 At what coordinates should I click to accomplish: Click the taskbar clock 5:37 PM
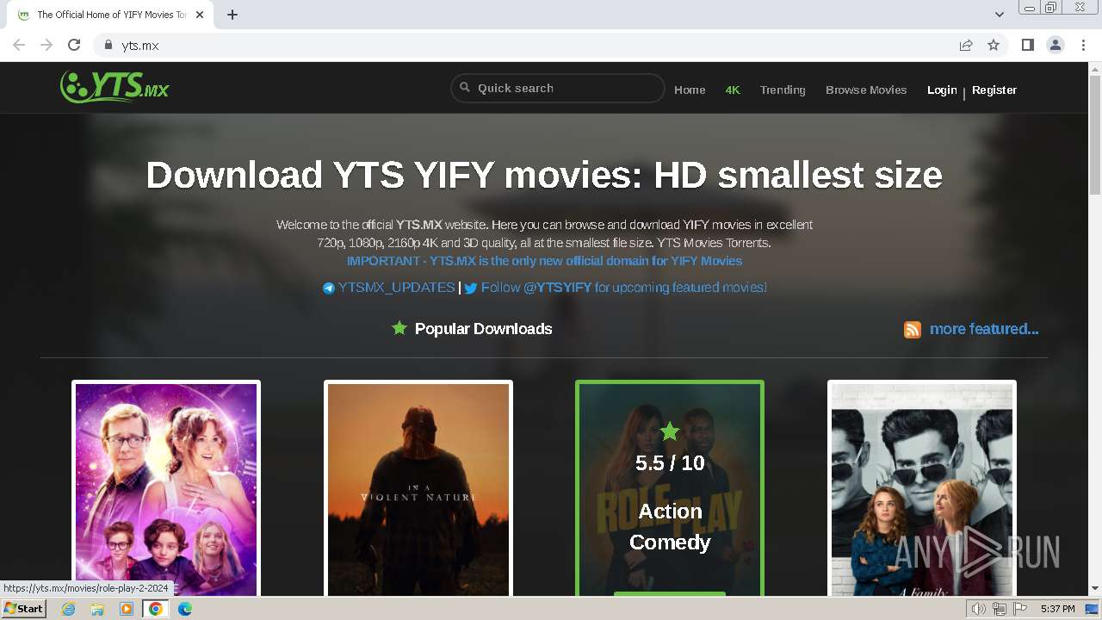click(1057, 609)
